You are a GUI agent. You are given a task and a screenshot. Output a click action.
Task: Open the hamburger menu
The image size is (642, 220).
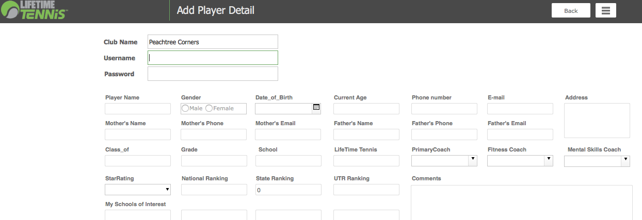click(x=606, y=10)
